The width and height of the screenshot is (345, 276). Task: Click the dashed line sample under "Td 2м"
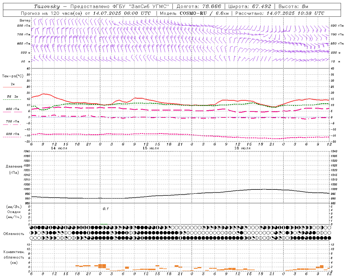pos(12,100)
